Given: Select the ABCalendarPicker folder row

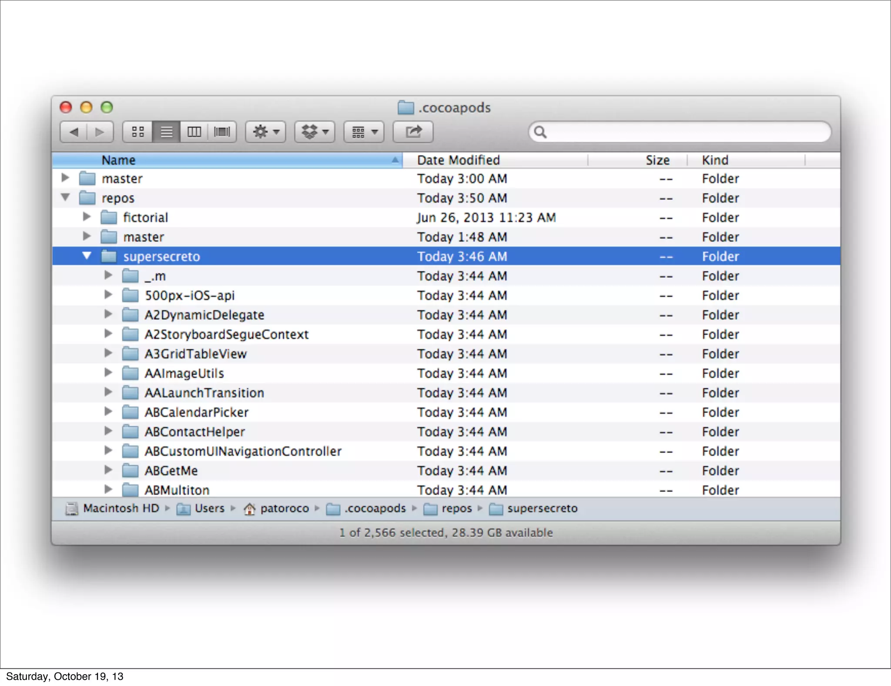Looking at the screenshot, I should coord(197,412).
